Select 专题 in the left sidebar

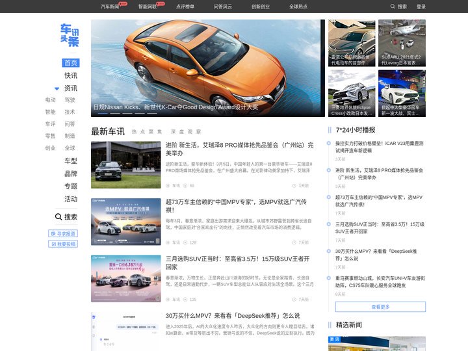coord(71,187)
